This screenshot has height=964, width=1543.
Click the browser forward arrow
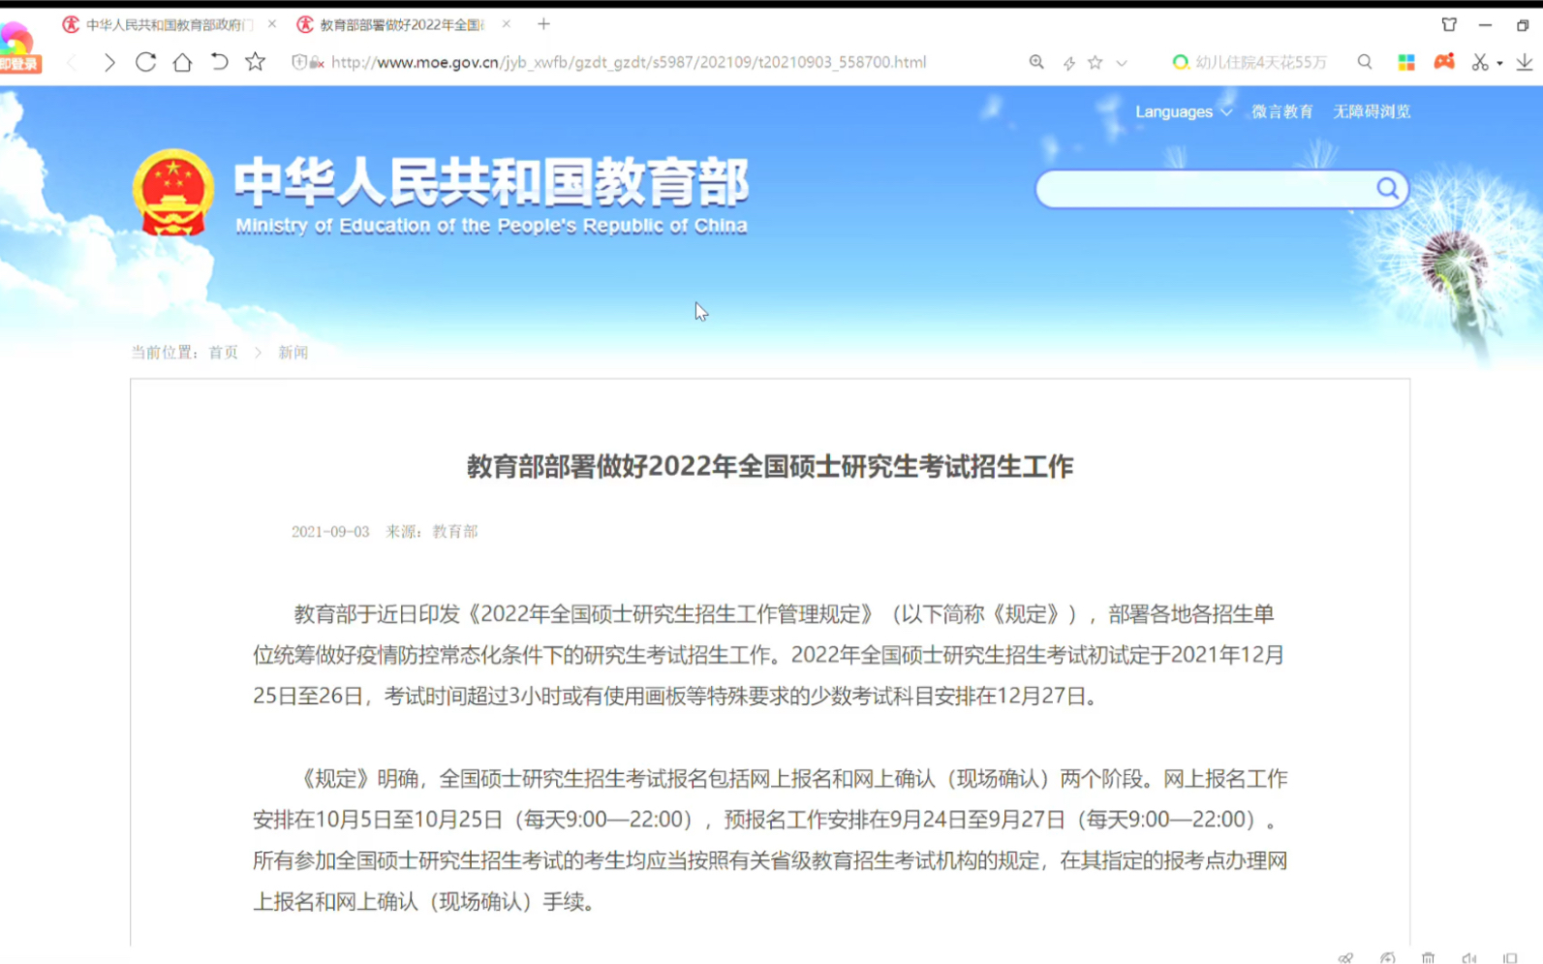pyautogui.click(x=109, y=63)
